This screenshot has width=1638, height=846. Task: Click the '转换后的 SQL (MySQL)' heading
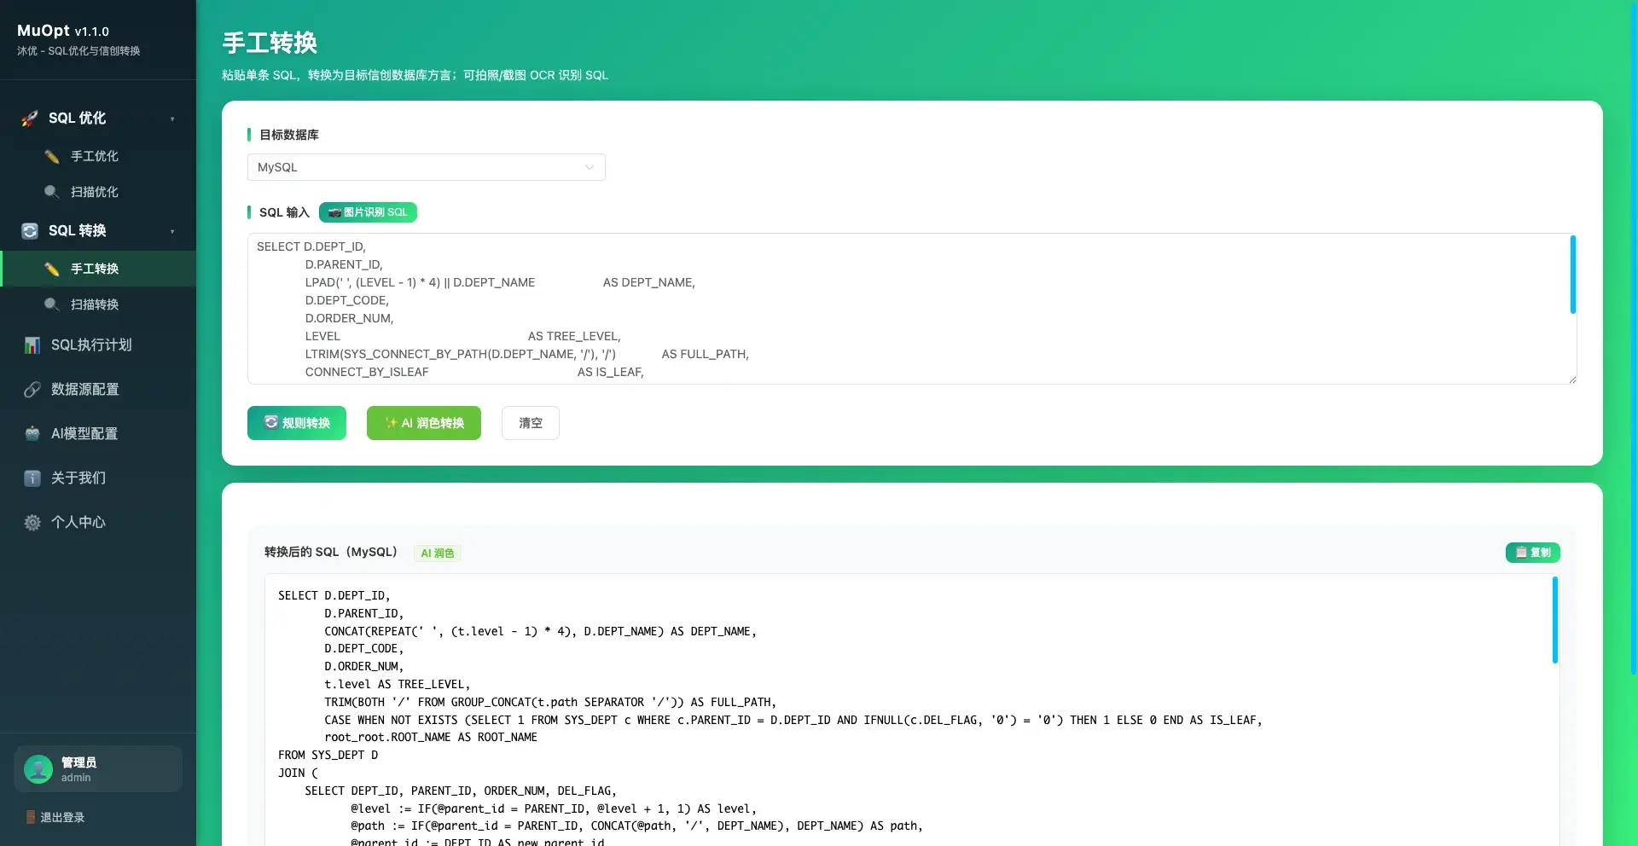tap(331, 553)
